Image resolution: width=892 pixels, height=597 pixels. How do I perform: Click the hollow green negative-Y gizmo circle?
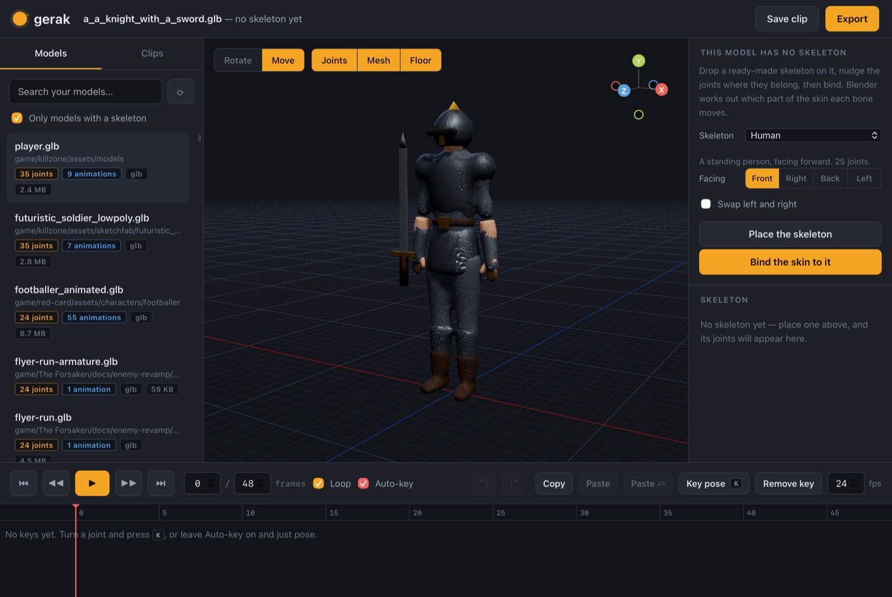tap(638, 115)
